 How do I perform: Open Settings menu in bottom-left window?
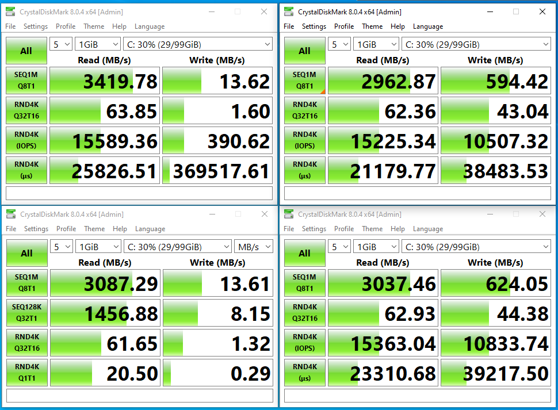tap(36, 229)
